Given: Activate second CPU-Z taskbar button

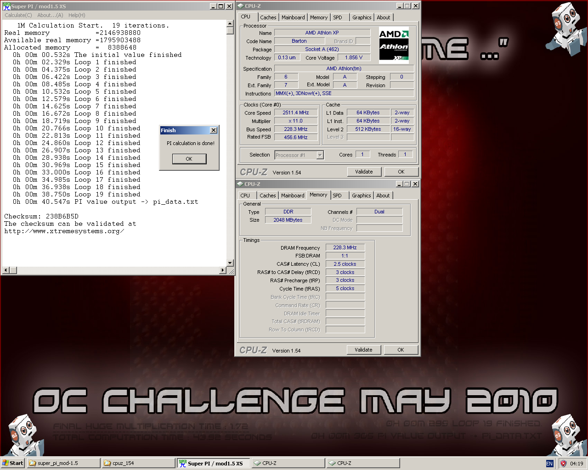Looking at the screenshot, I should coord(363,463).
